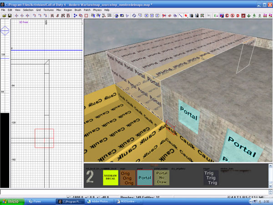Open the View menu
This screenshot has width=273, height=205.
pyautogui.click(x=18, y=10)
